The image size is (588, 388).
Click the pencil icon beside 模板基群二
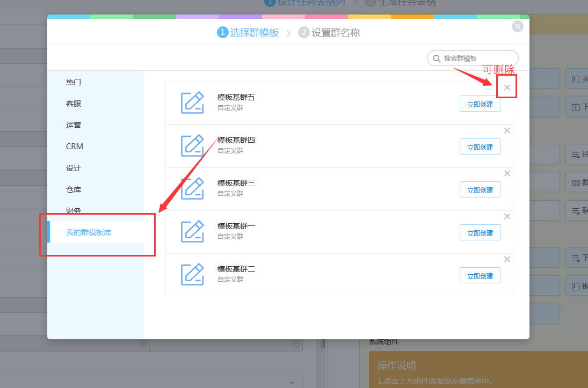192,275
